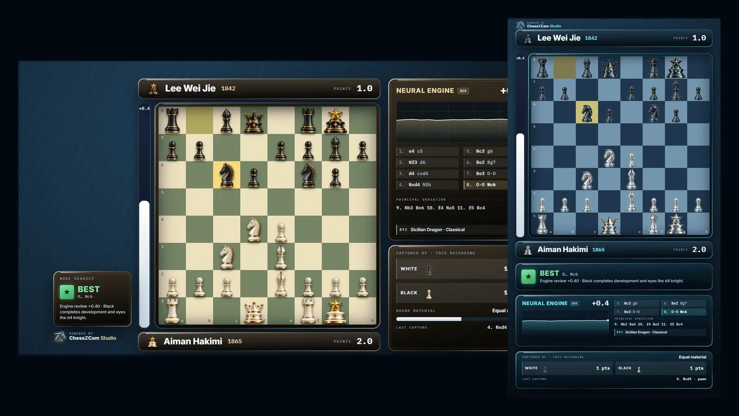Select move row '1. e4 c5'

click(x=428, y=151)
